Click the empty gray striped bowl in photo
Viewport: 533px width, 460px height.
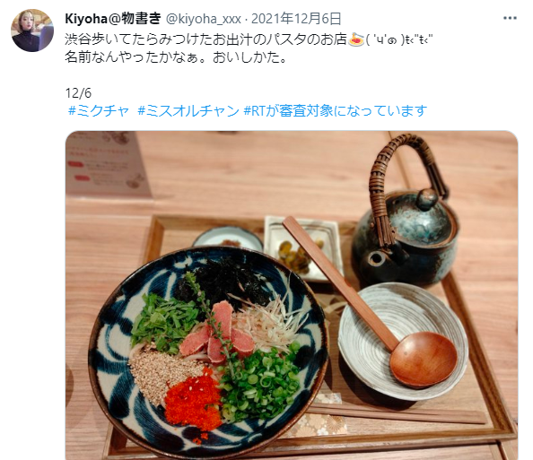coord(403,342)
